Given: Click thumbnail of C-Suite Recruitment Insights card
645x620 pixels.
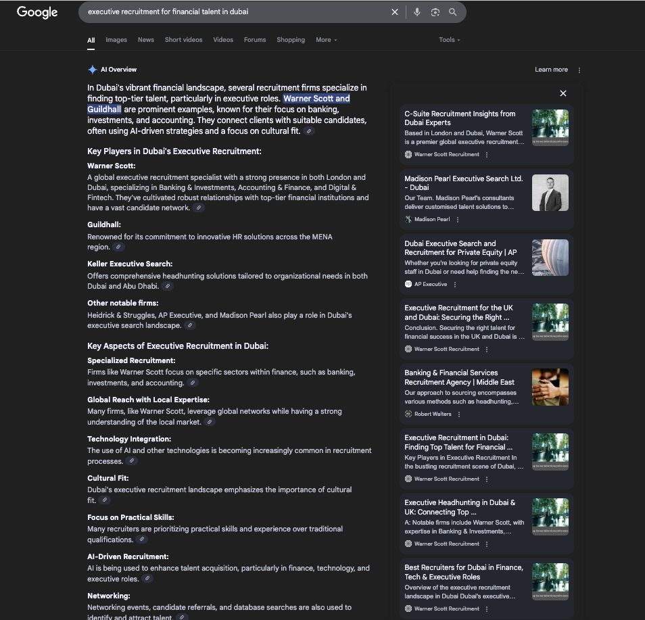Looking at the screenshot, I should point(550,128).
